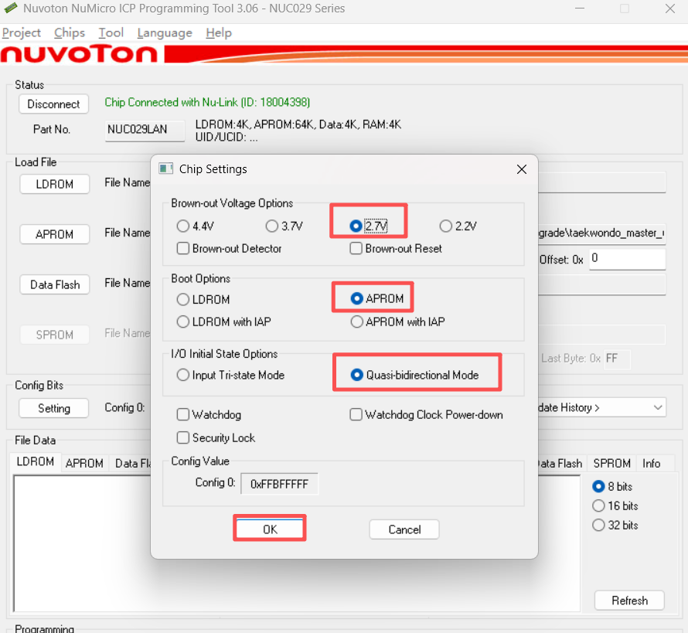Select APROM with IAP boot option
688x633 pixels.
356,322
